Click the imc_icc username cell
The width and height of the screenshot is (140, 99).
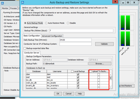coord(57,80)
